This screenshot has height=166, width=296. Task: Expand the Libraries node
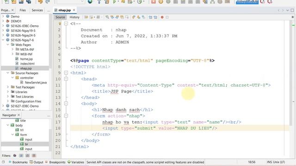(8, 92)
